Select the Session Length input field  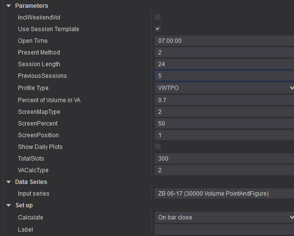tap(224, 64)
